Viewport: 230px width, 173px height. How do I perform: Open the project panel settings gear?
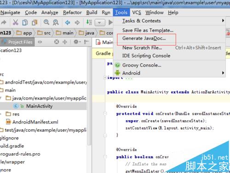point(77,42)
